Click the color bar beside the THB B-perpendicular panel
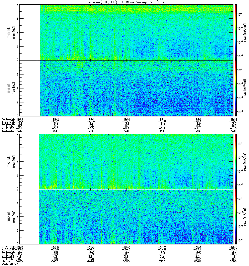This screenshot has width=249, height=266. [236, 32]
